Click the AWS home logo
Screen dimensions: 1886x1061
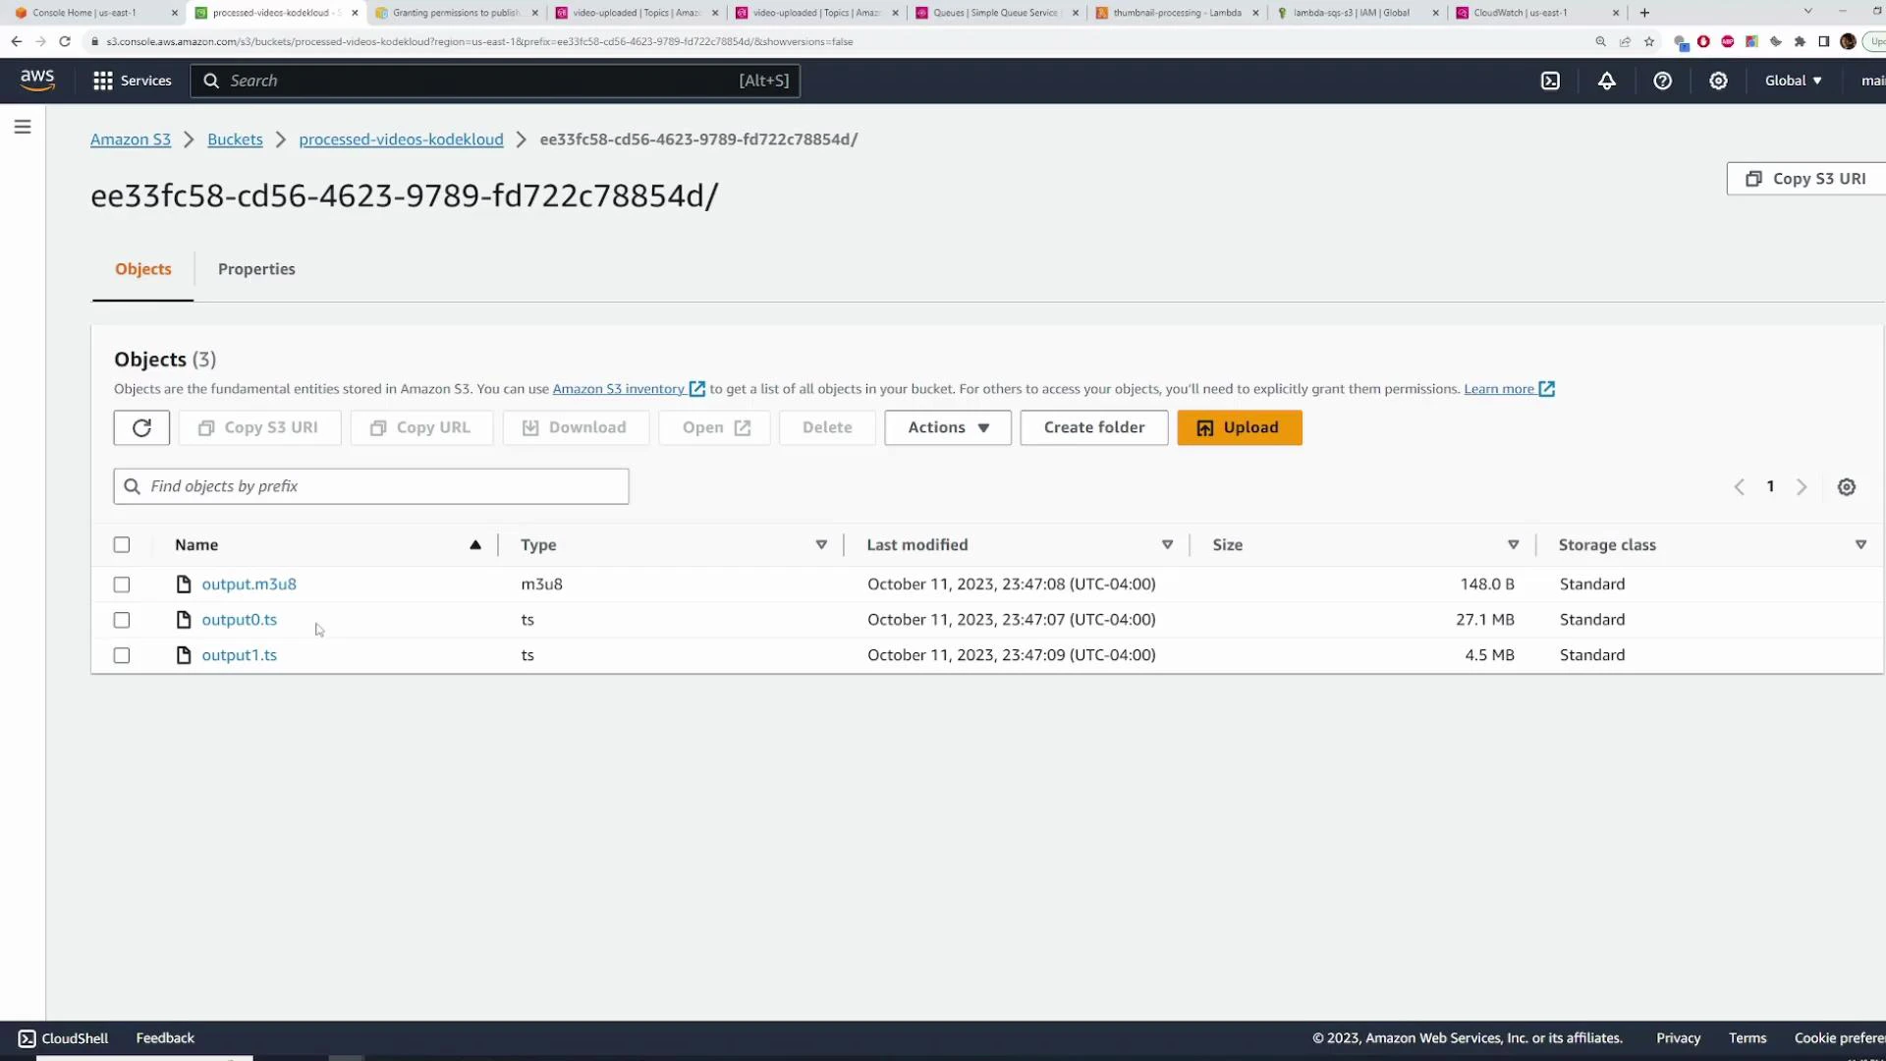coord(37,81)
